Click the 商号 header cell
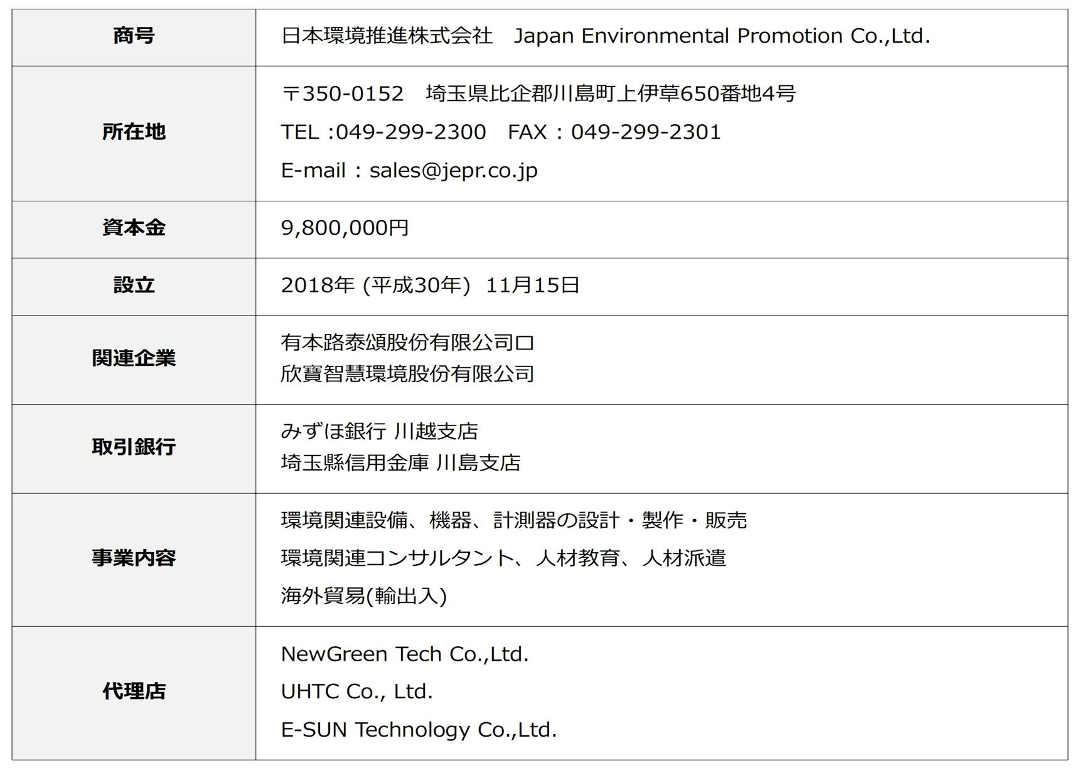The image size is (1080, 773). pos(134,36)
